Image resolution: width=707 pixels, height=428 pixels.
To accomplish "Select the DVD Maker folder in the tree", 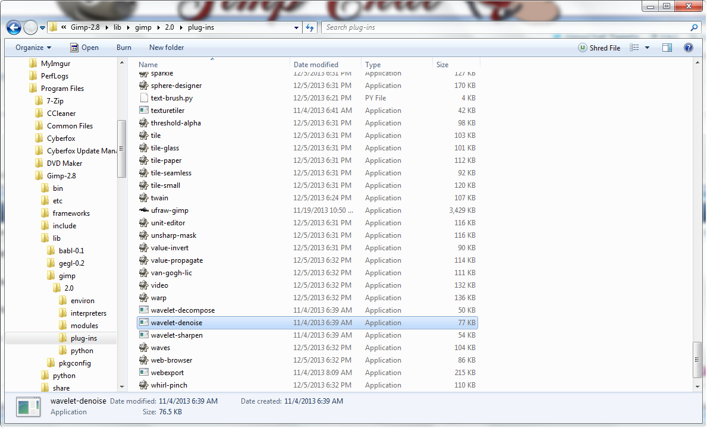I will tap(59, 163).
